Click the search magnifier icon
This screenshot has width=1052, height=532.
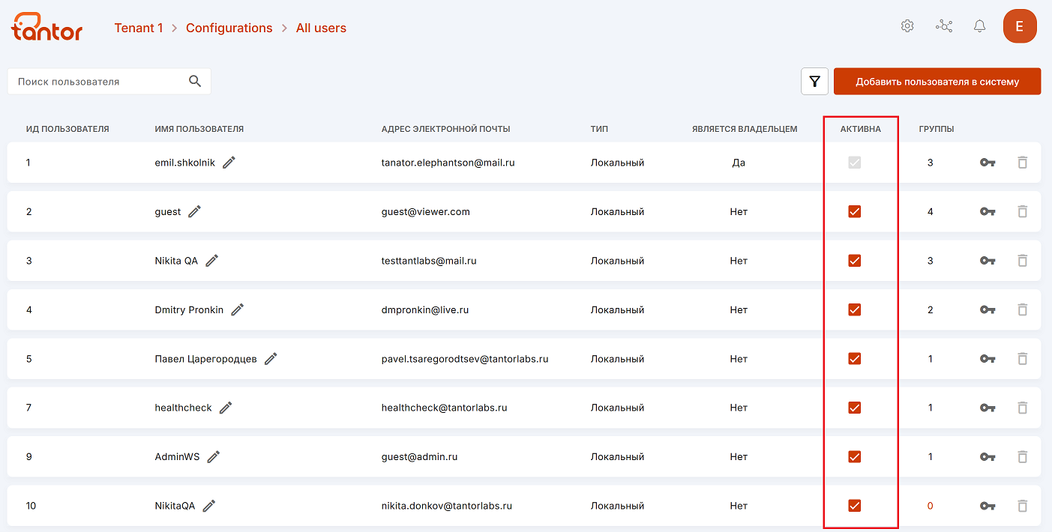point(195,82)
